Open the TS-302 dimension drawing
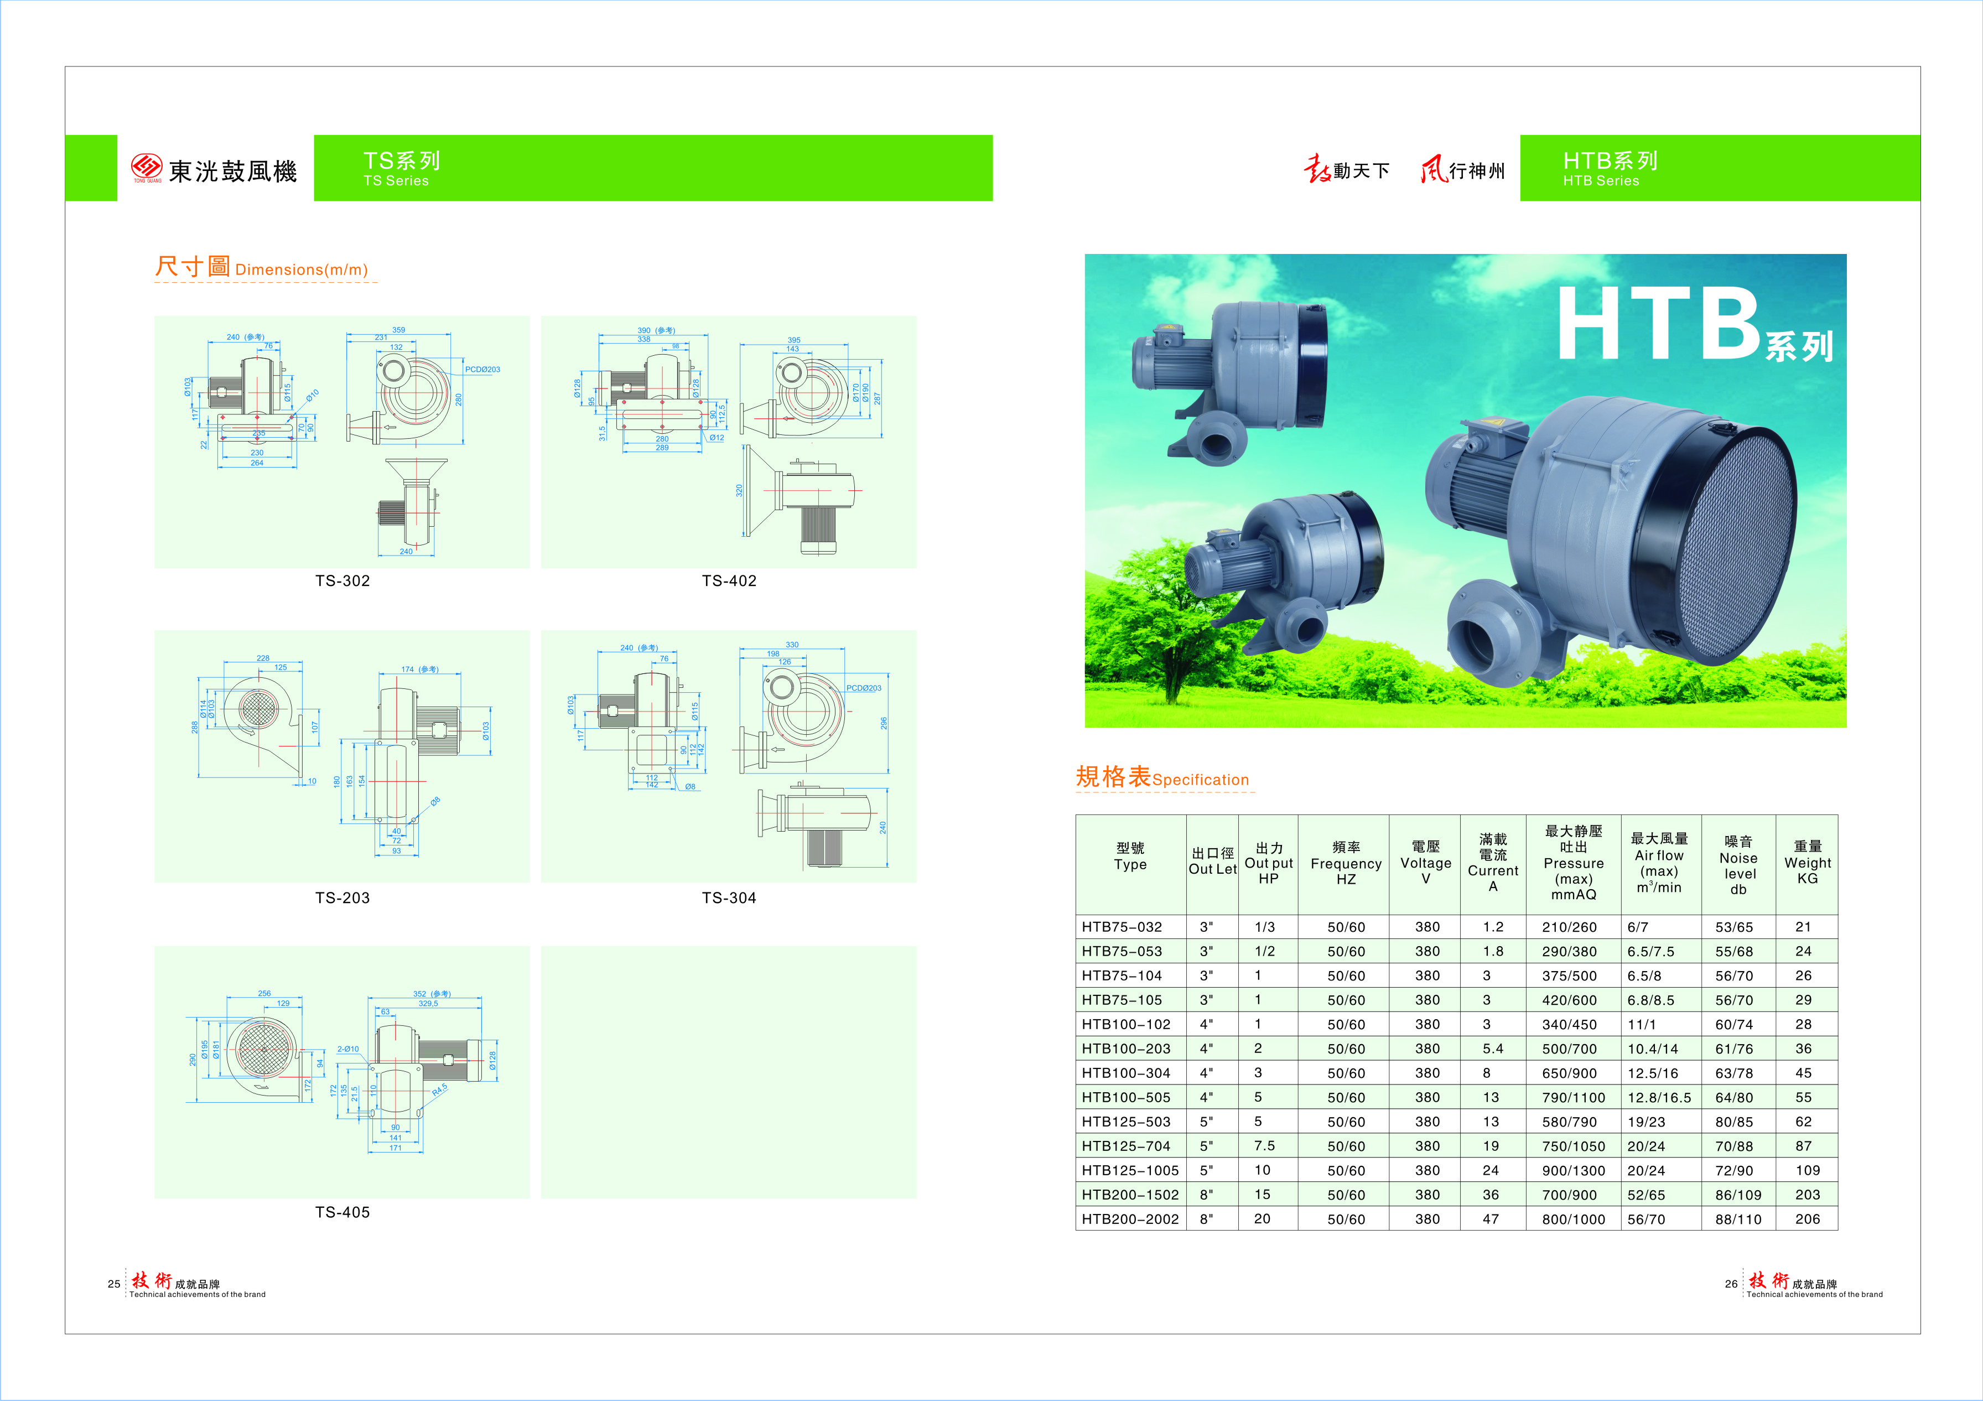 341,442
